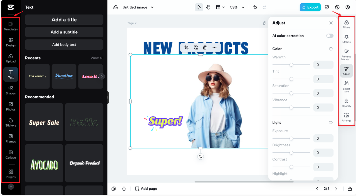This screenshot has width=356, height=196.
Task: Open Filters in right toolbar
Action: [x=347, y=24]
